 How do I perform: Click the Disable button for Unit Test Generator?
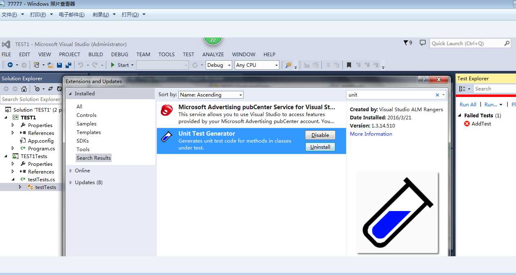click(x=320, y=135)
